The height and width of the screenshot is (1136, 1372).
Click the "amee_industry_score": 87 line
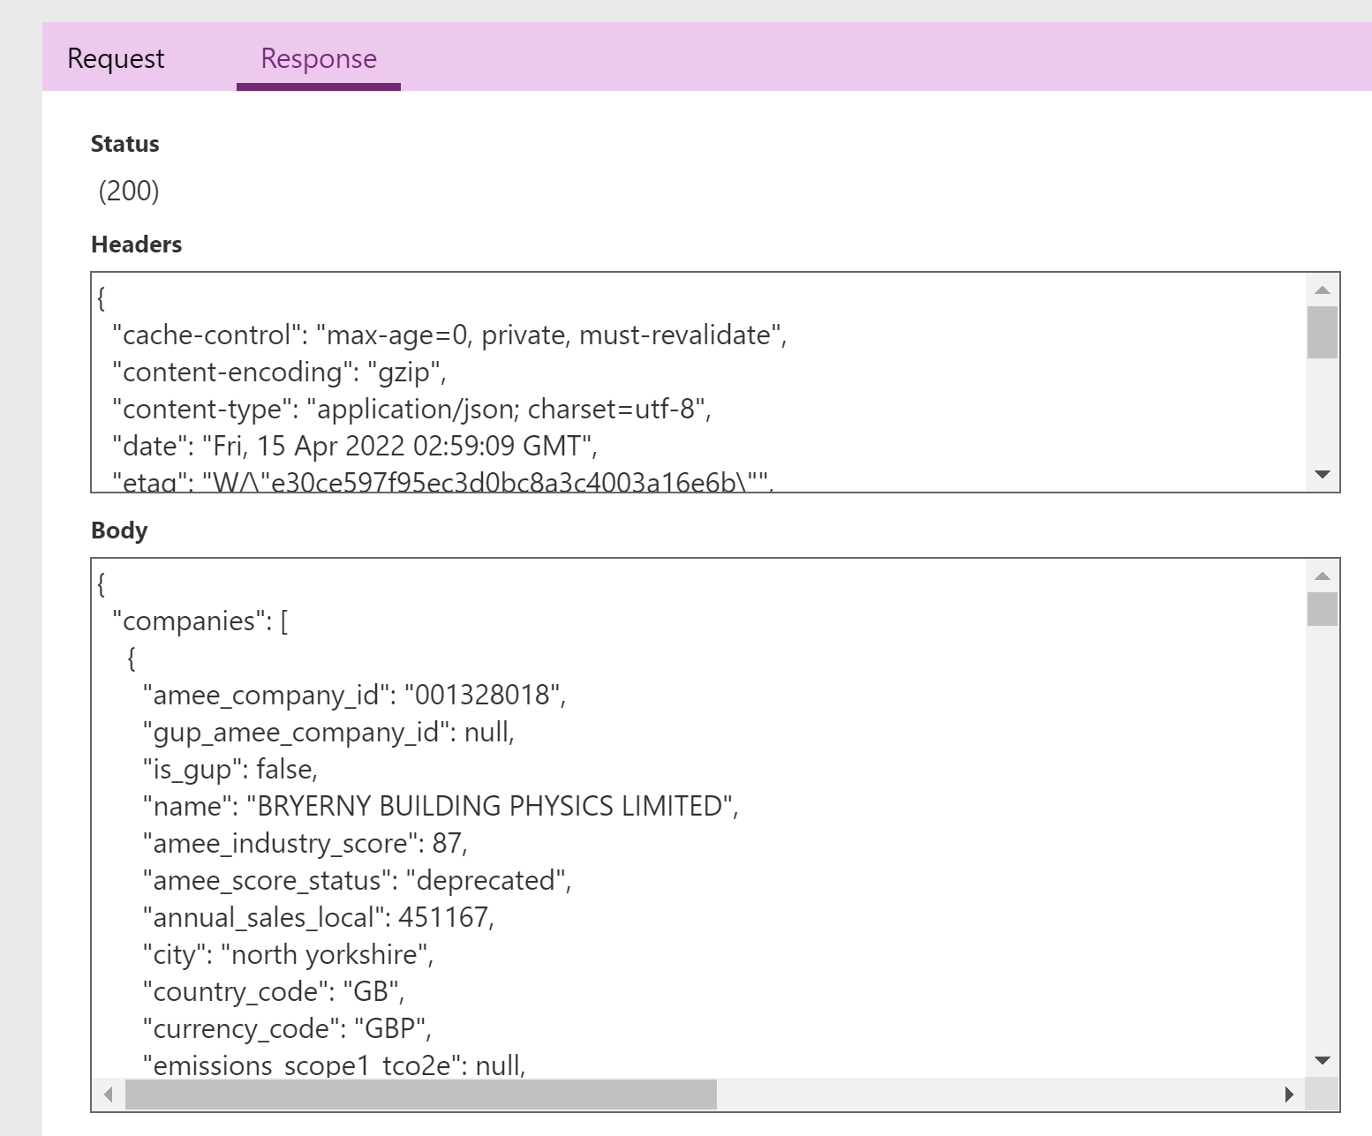pos(305,844)
